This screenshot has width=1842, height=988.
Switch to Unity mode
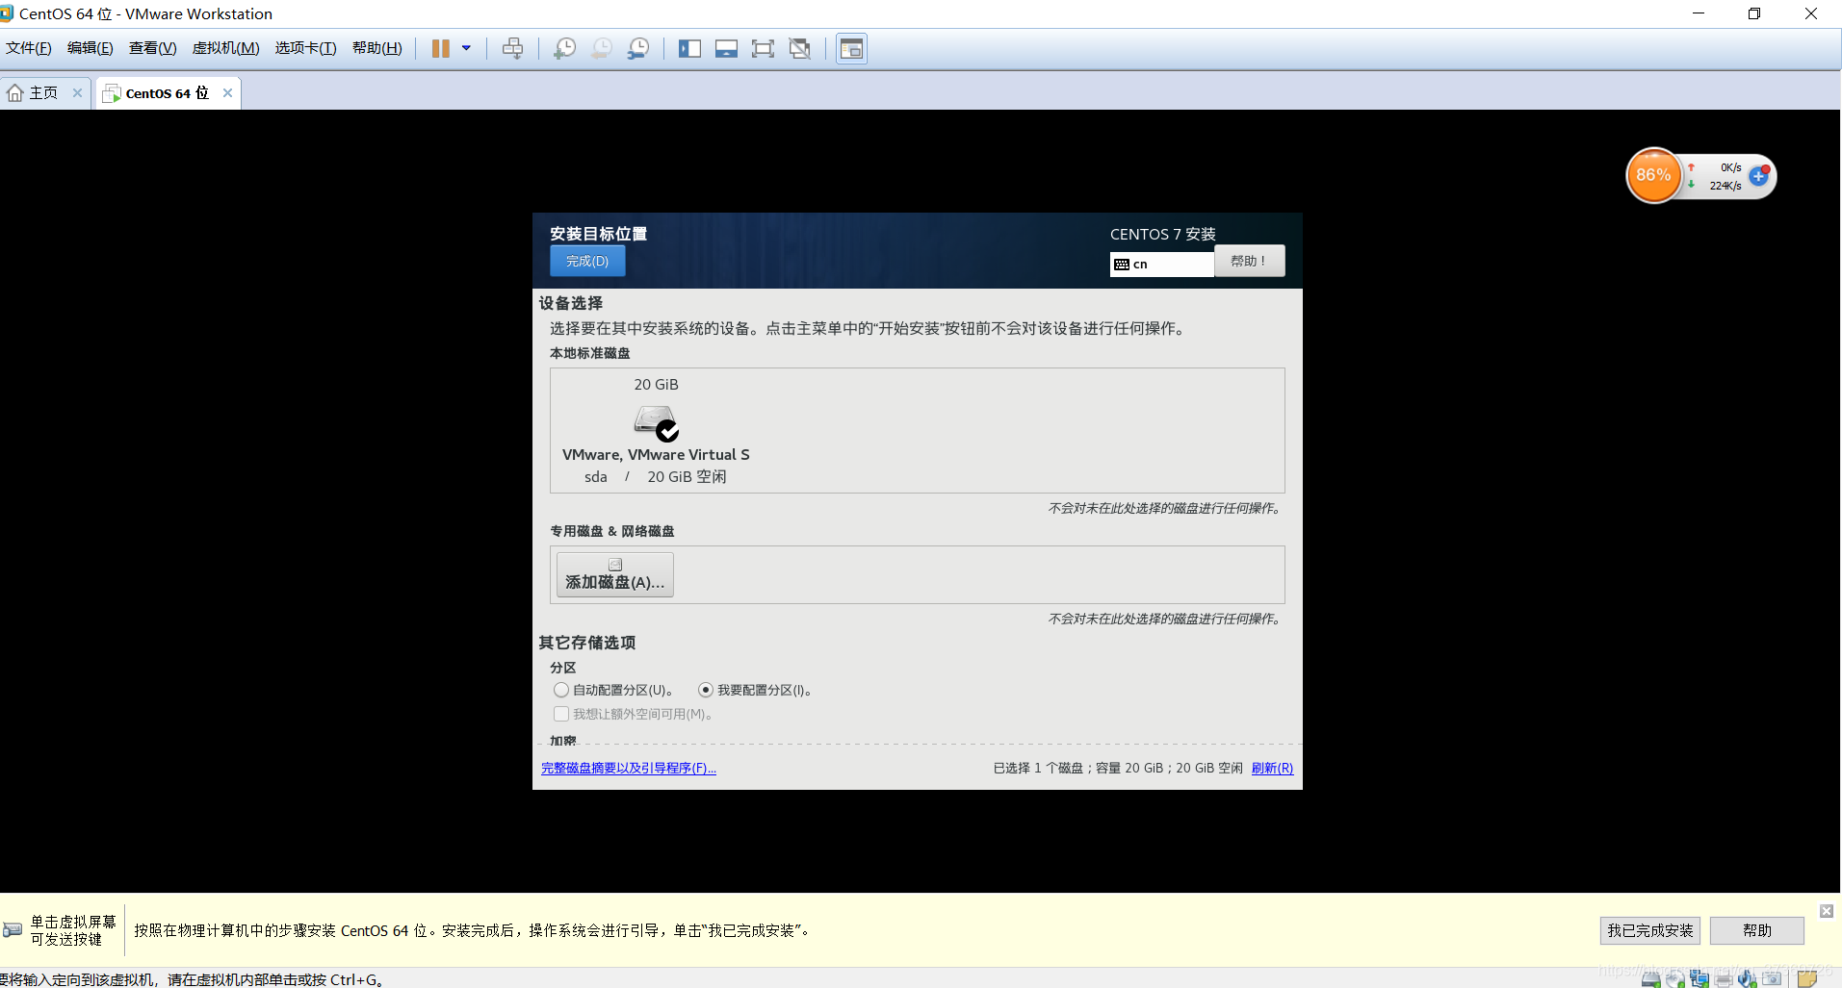[x=799, y=48]
